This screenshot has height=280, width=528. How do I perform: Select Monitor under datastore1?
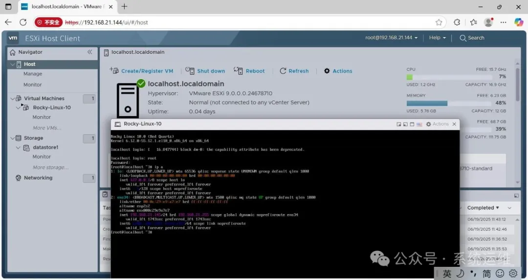coord(42,157)
